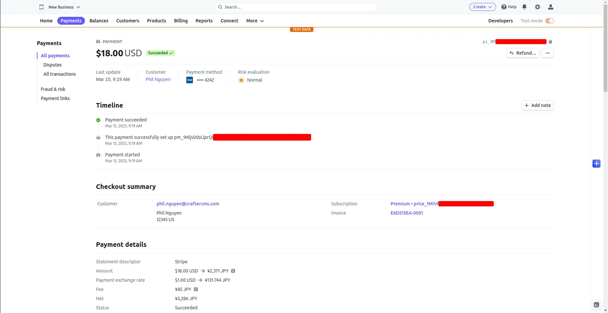
Task: Open the three-dot more actions menu
Action: 547,53
